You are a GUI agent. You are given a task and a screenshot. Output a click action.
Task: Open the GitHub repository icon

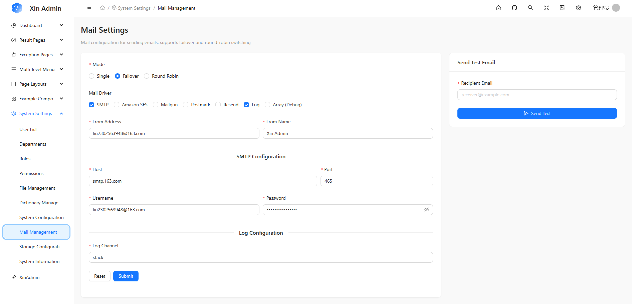pos(514,8)
